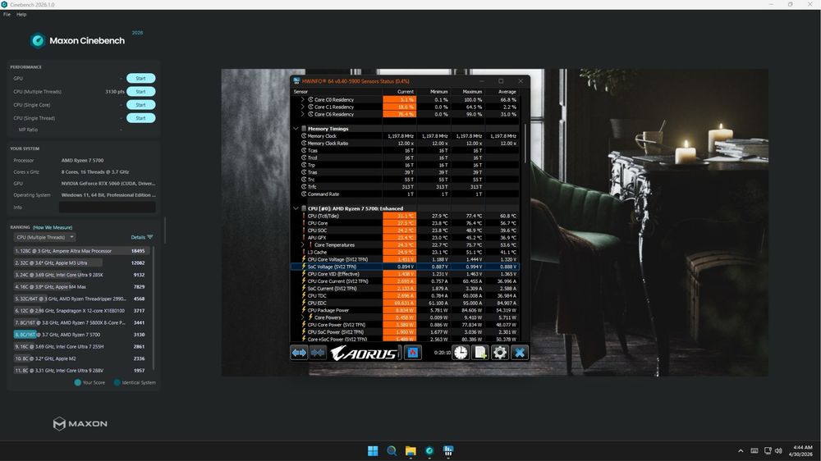Image resolution: width=821 pixels, height=461 pixels.
Task: Click logging document icon in HWiNFO
Action: coord(480,353)
